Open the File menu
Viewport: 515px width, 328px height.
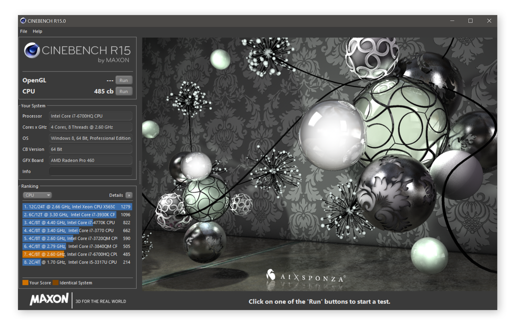click(24, 31)
